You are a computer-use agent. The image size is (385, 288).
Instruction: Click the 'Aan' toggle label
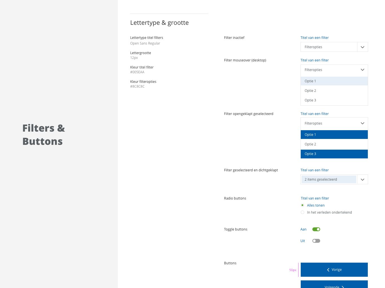tap(303, 229)
